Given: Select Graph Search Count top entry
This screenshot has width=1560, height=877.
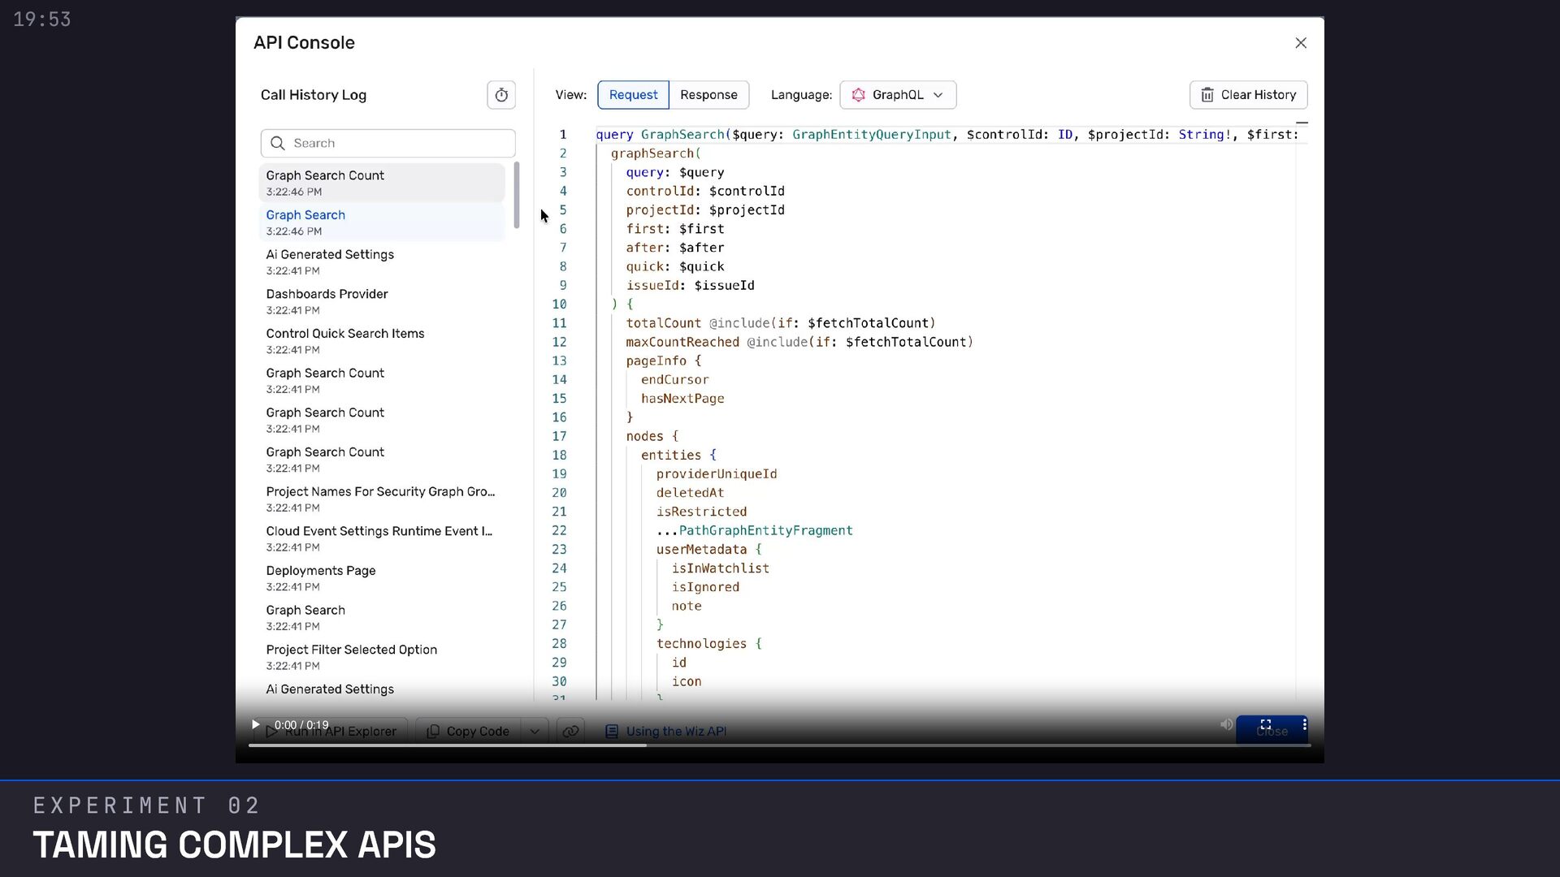Looking at the screenshot, I should tap(382, 183).
